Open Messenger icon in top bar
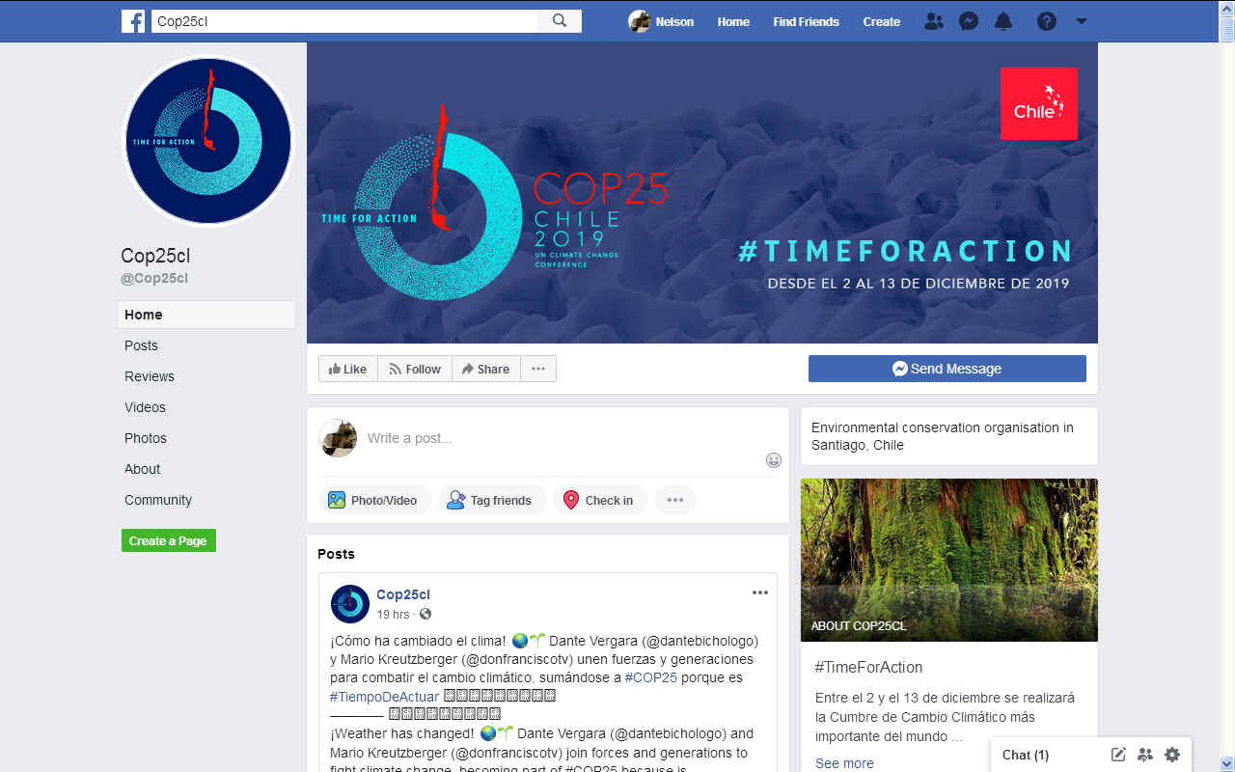The height and width of the screenshot is (772, 1235). (969, 21)
